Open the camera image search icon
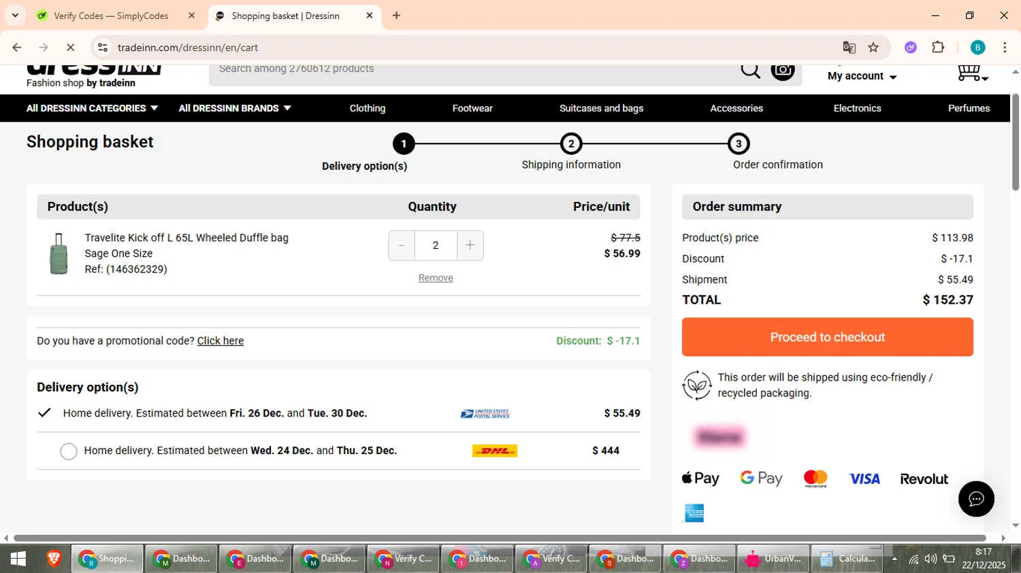 [x=783, y=70]
